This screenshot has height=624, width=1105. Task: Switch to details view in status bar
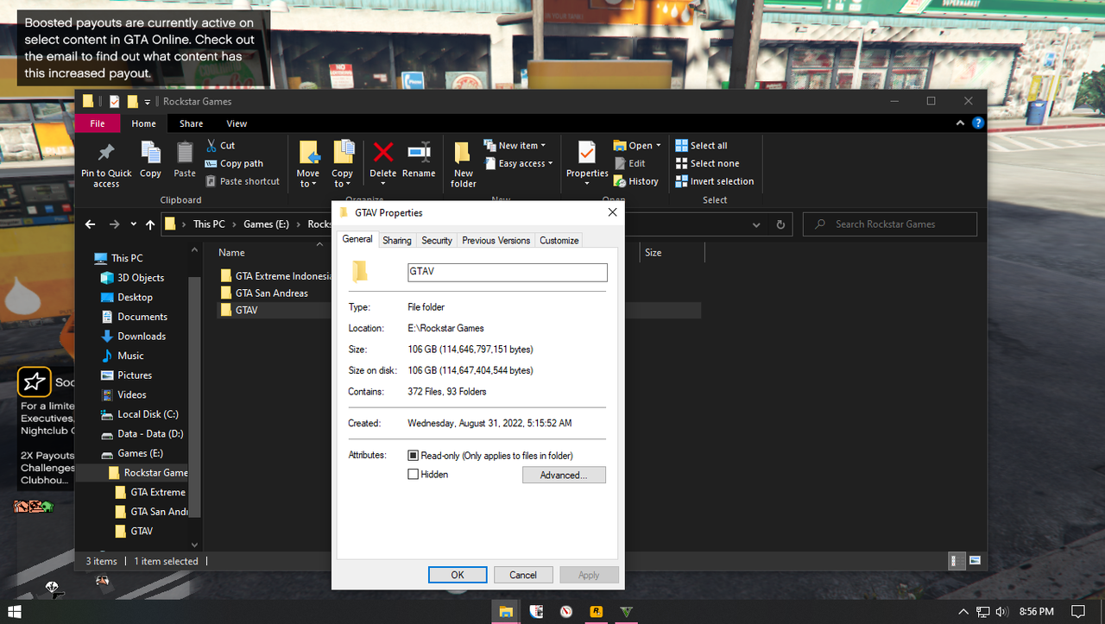click(957, 561)
